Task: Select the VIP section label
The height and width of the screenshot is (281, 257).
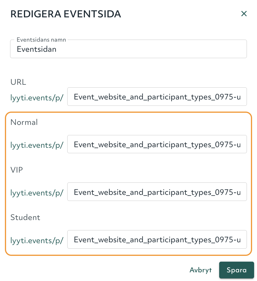Action: [x=16, y=170]
